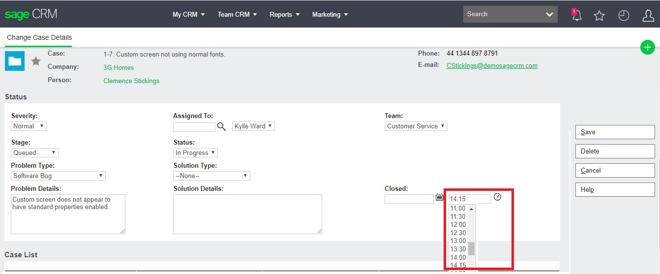This screenshot has width=660, height=274.
Task: Open the Assigned To user dropdown, Kylie Ward
Action: click(253, 126)
